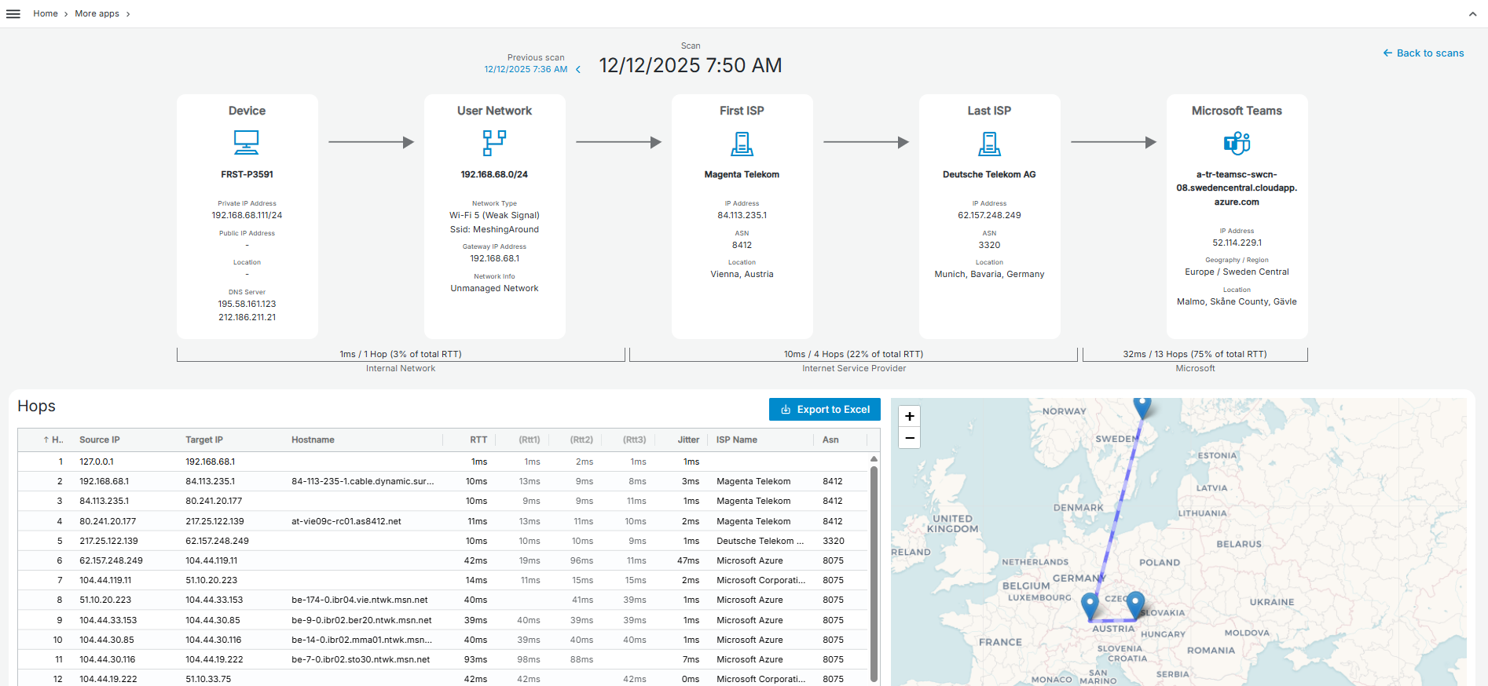
Task: Zoom out on the map
Action: [x=910, y=438]
